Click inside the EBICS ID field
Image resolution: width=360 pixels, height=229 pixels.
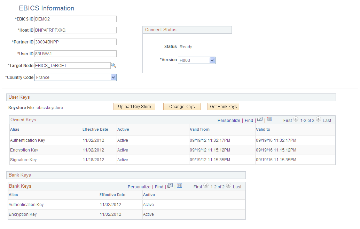[x=75, y=19]
